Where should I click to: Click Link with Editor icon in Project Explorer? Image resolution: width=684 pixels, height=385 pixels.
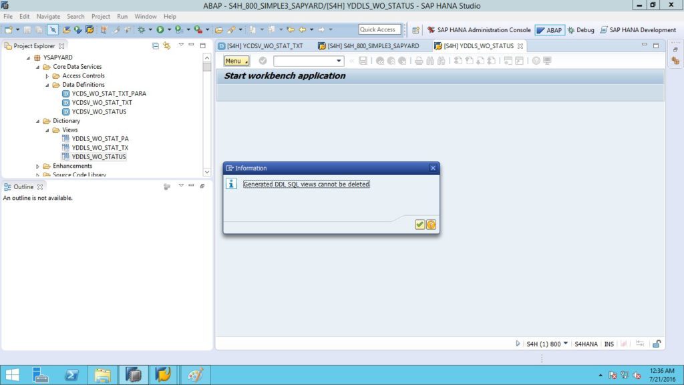(x=166, y=45)
